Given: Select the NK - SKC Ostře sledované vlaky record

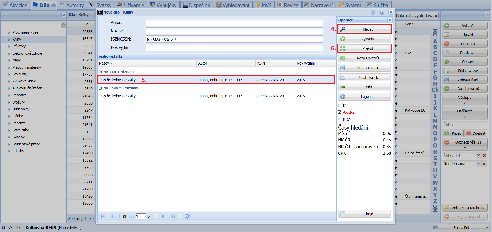Looking at the screenshot, I should (x=216, y=96).
